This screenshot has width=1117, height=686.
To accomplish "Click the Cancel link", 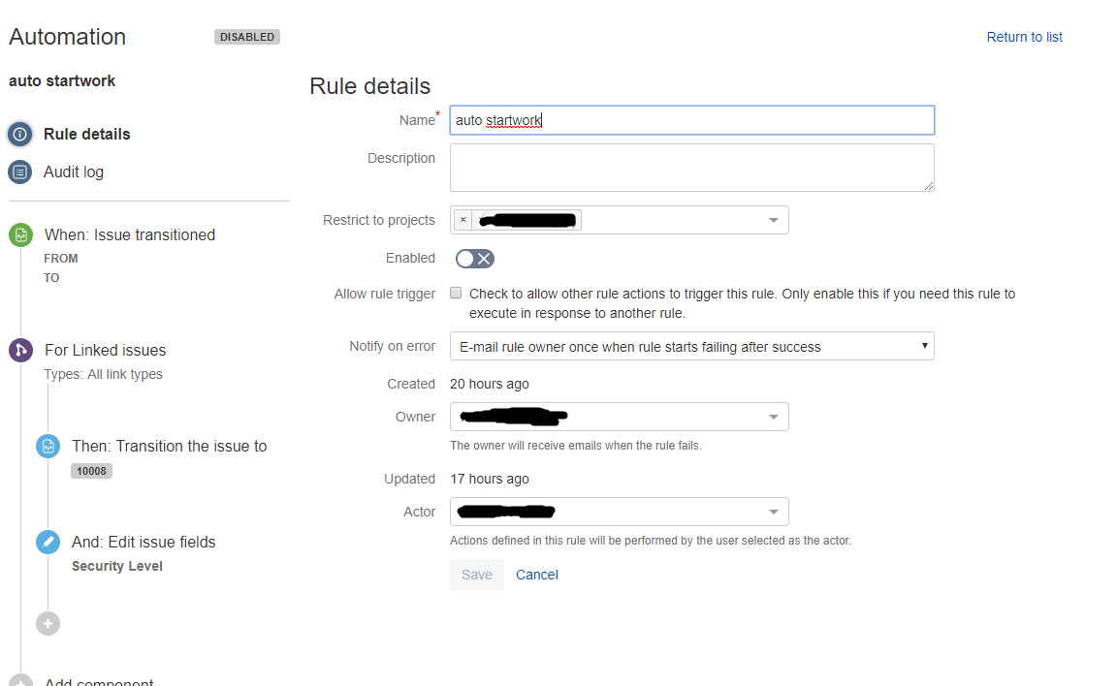I will point(536,575).
